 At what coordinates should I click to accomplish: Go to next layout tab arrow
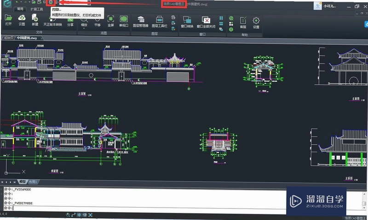10,182
